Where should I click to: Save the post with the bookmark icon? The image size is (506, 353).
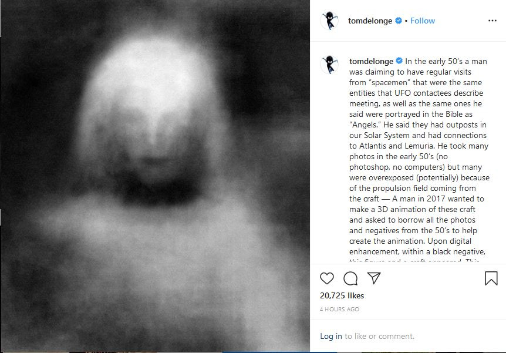(491, 278)
